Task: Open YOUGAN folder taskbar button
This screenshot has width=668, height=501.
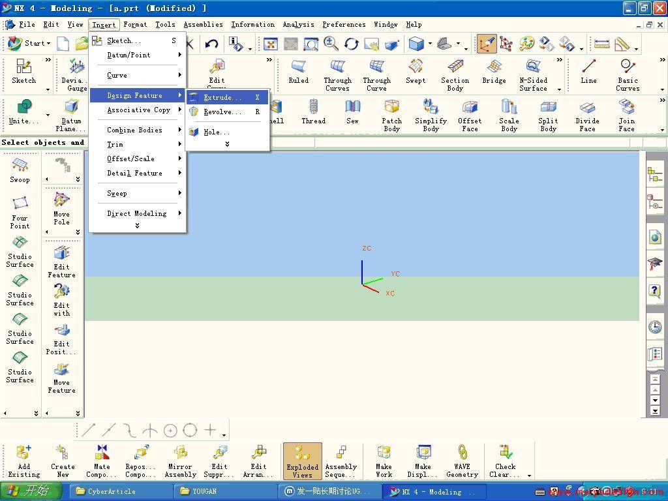Action: click(x=225, y=491)
